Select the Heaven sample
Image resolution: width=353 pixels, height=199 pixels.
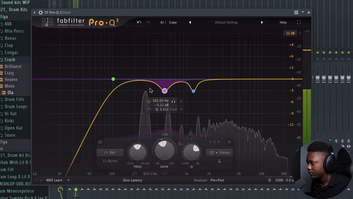tap(11, 80)
